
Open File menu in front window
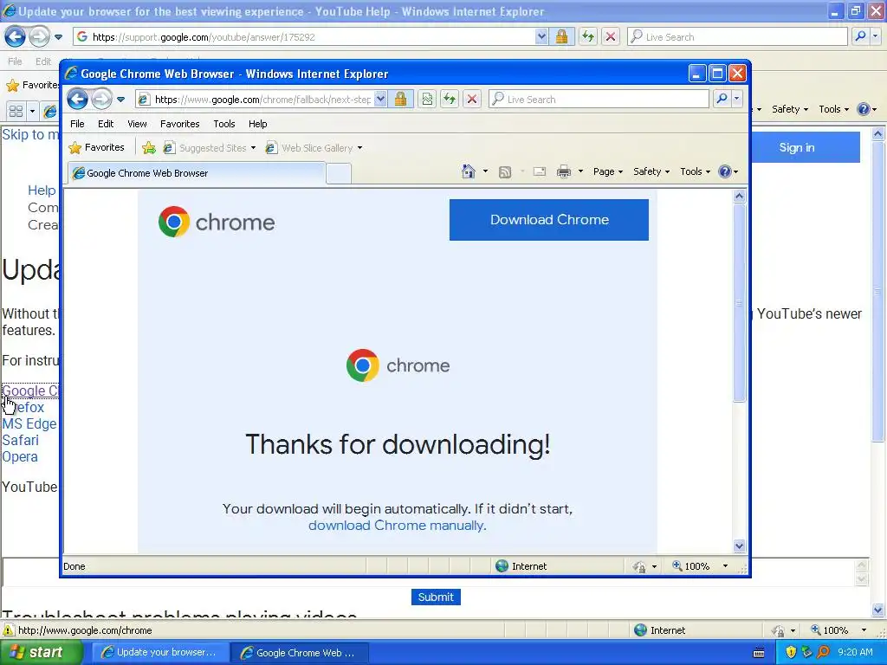77,124
